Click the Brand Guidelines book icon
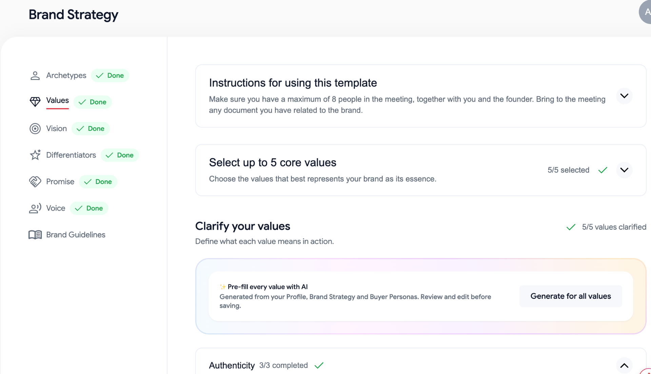Viewport: 651px width, 374px height. tap(35, 235)
